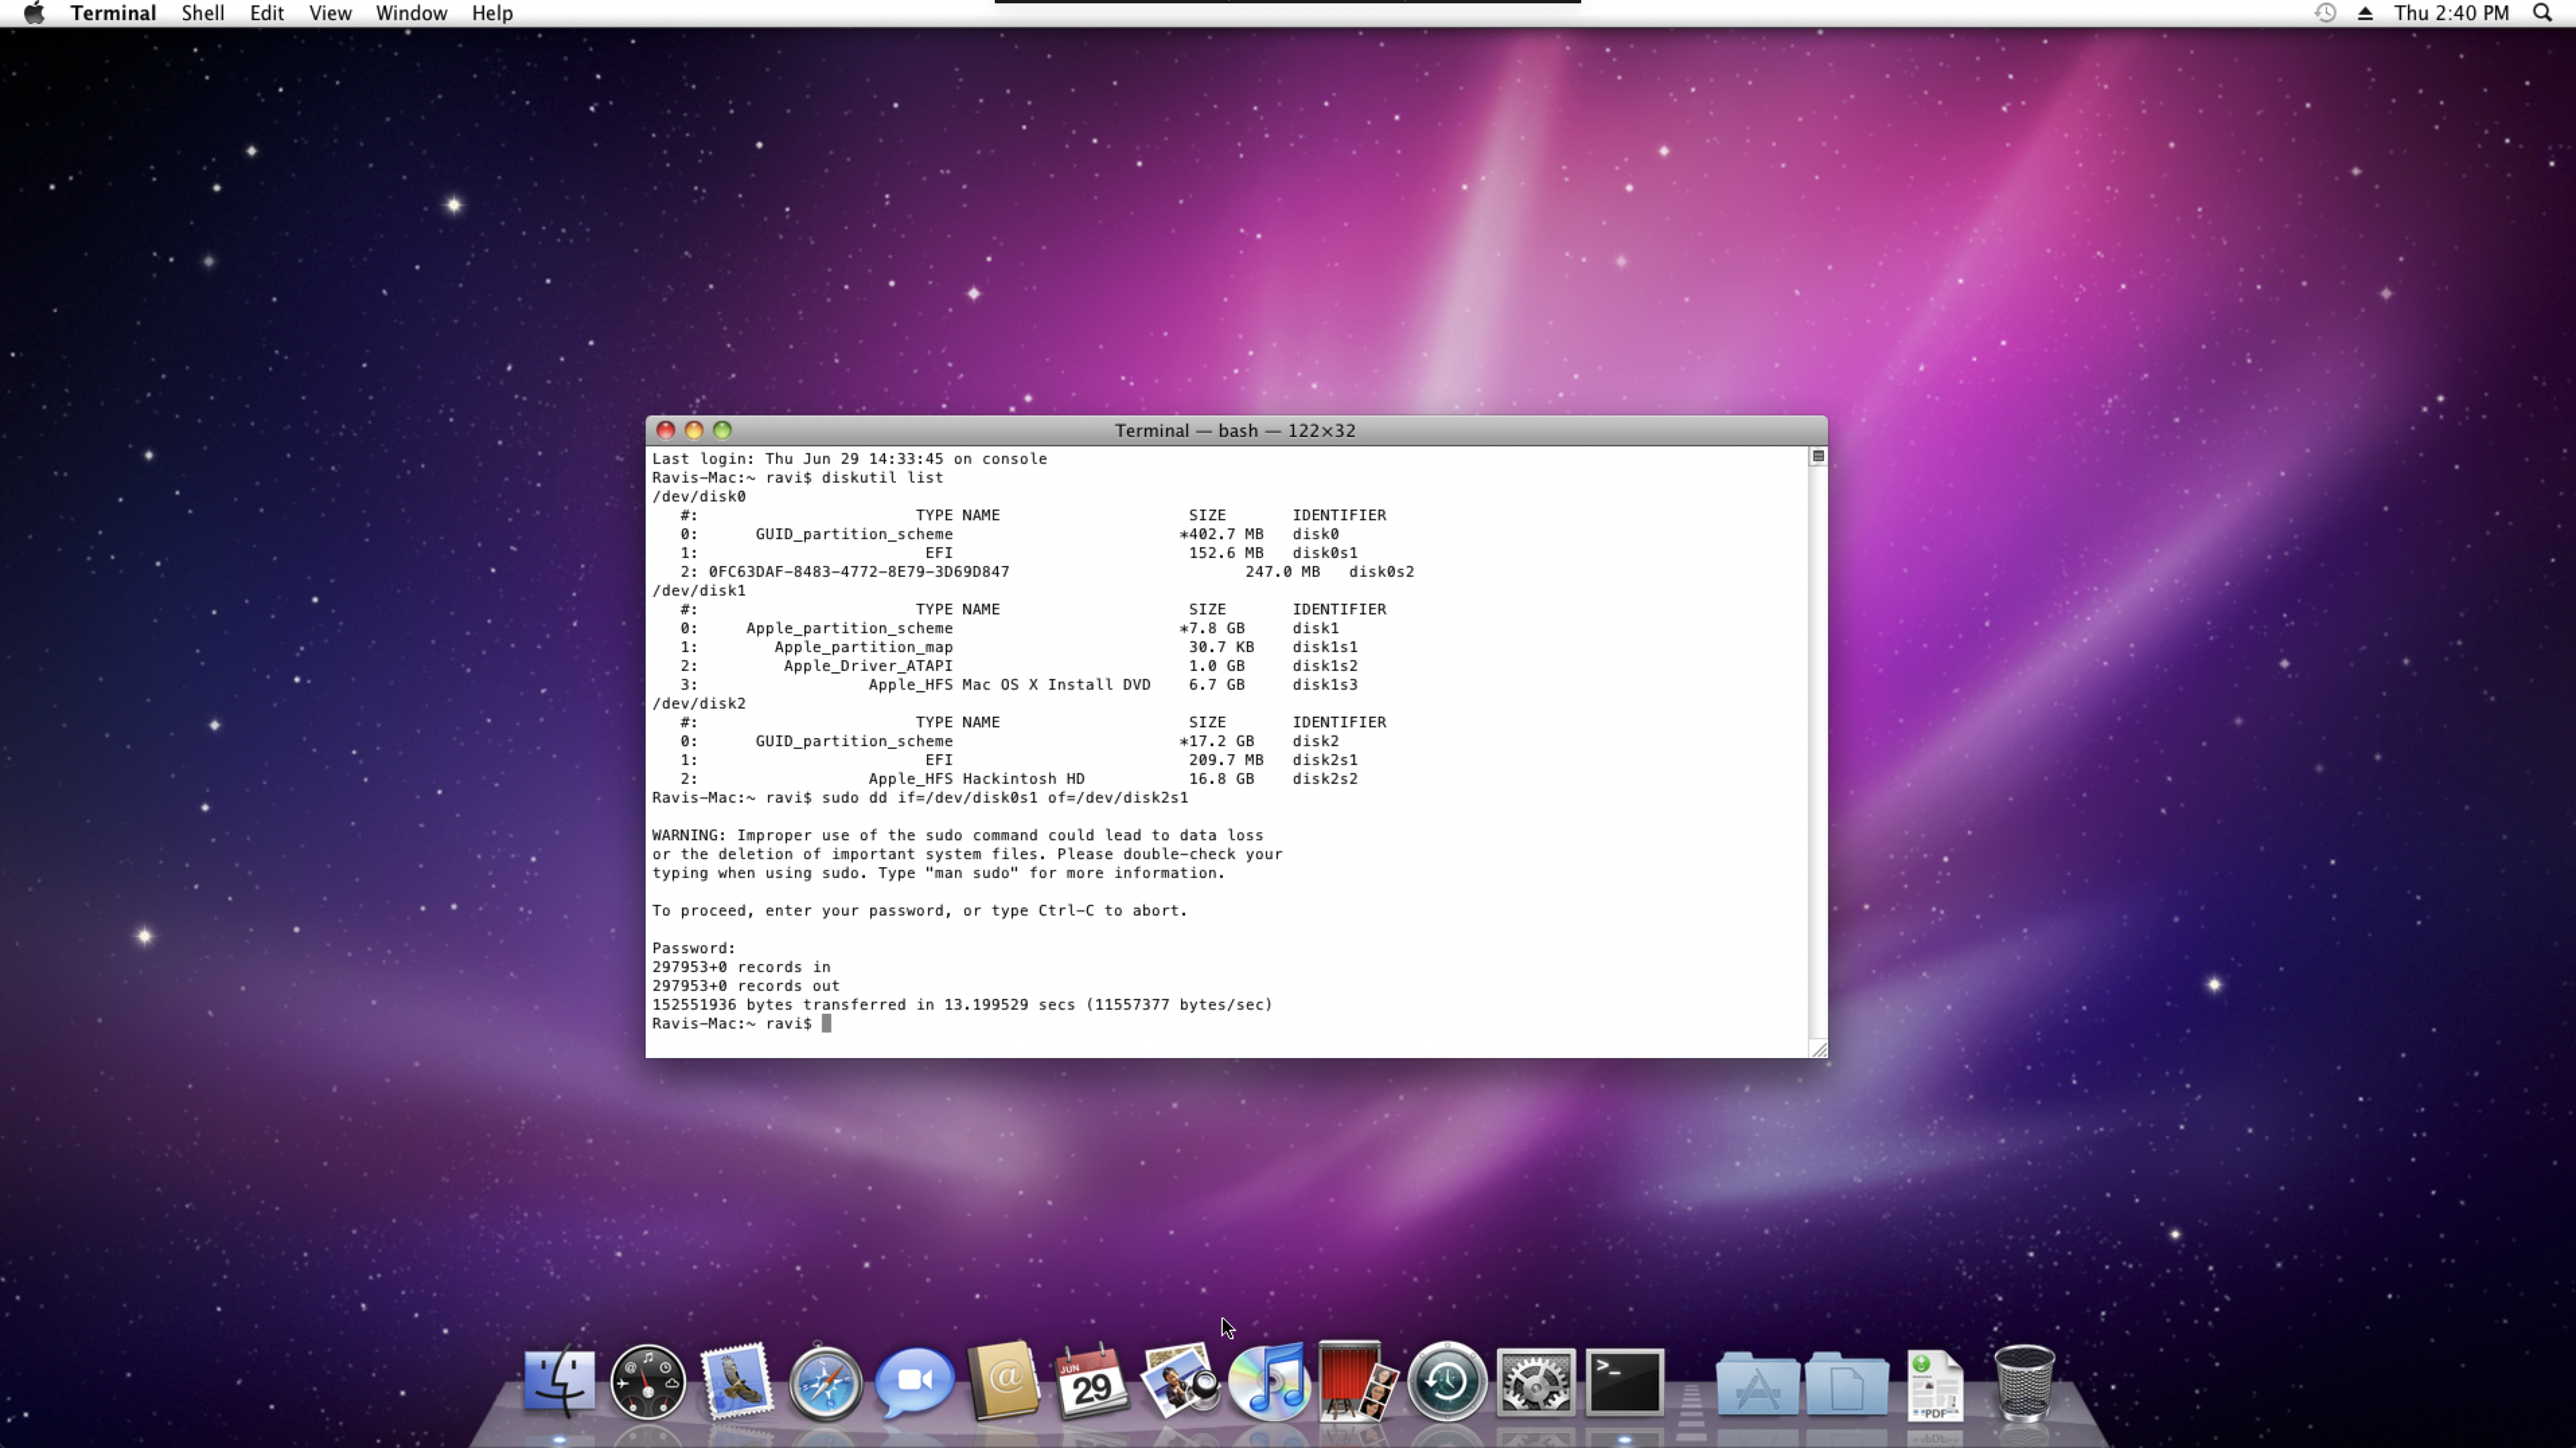The height and width of the screenshot is (1448, 2576).
Task: Click the Spotlight search magnifier
Action: click(2542, 13)
